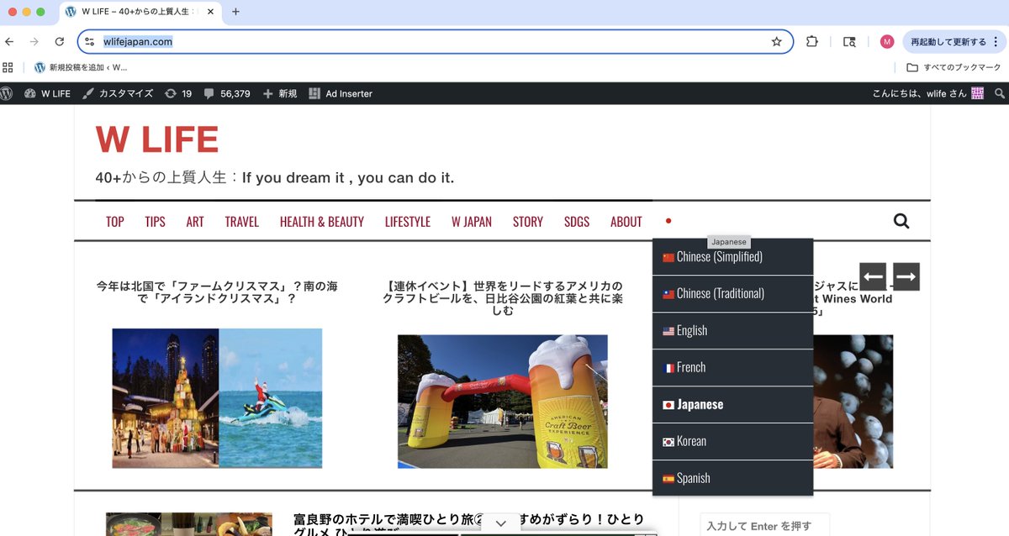Open the WordPress logo menu in admin bar
The image size is (1009, 536).
pos(8,93)
